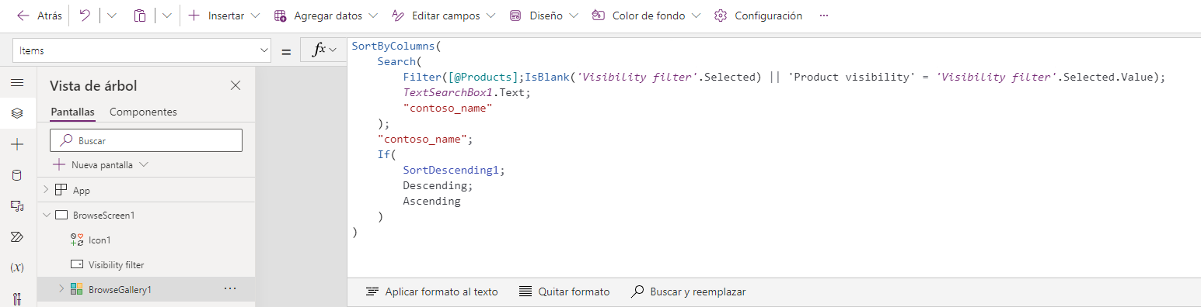
Task: Click the fx formula button
Action: tap(318, 50)
